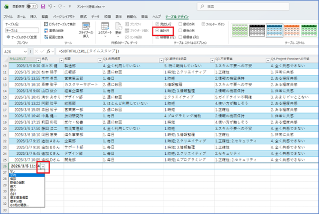Image resolution: width=319 pixels, height=214 pixels.
Task: Click the Save icon in title bar
Action: point(44,6)
